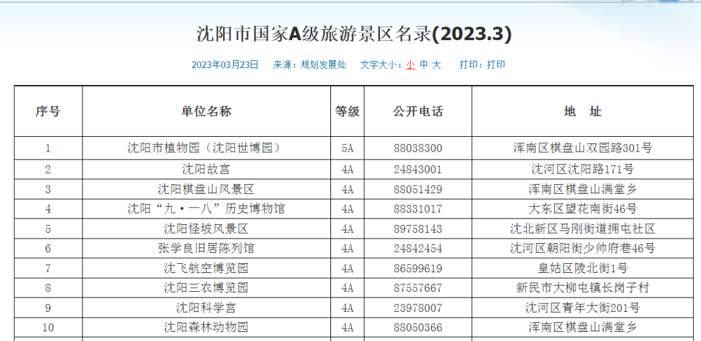Screen dimensions: 701x341
Task: Select 沈飞航空博览园 name cell
Action: click(x=206, y=268)
